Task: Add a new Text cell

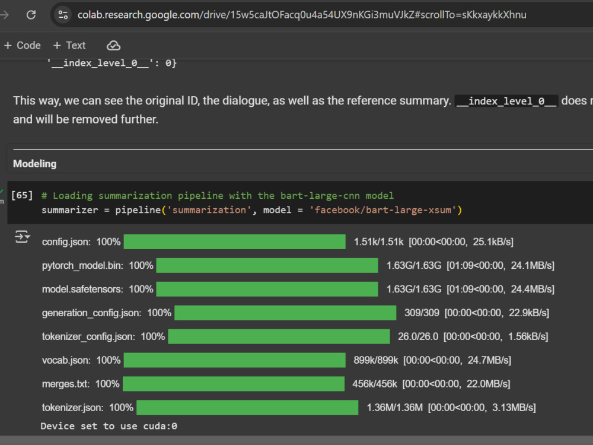Action: coord(69,46)
